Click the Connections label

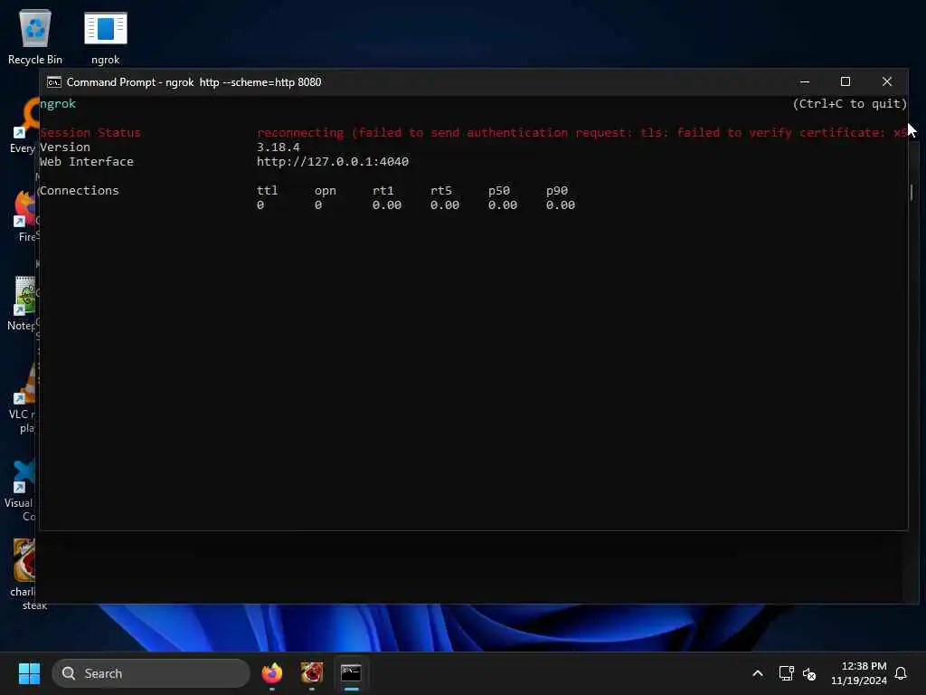click(80, 190)
